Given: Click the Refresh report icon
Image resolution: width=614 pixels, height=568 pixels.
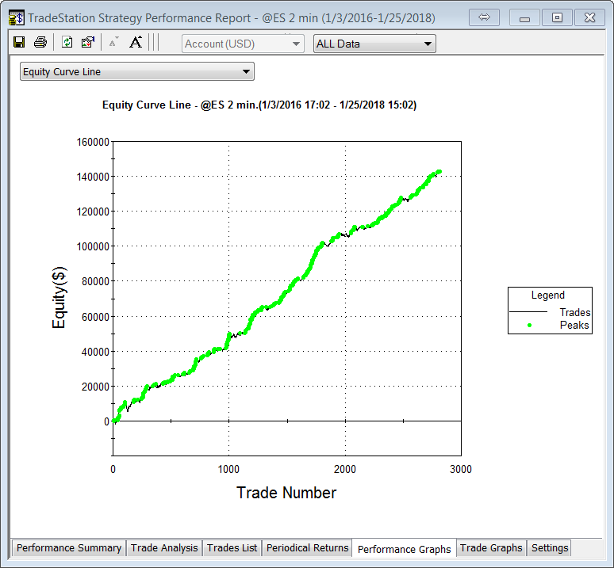Looking at the screenshot, I should click(x=67, y=43).
